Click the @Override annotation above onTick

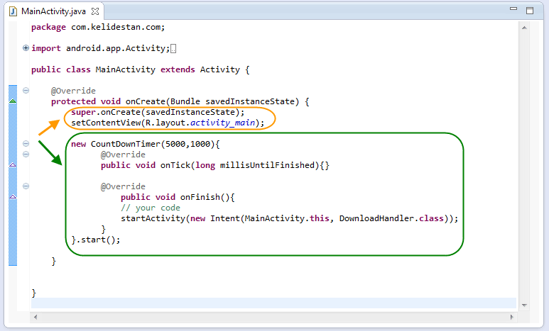[123, 155]
